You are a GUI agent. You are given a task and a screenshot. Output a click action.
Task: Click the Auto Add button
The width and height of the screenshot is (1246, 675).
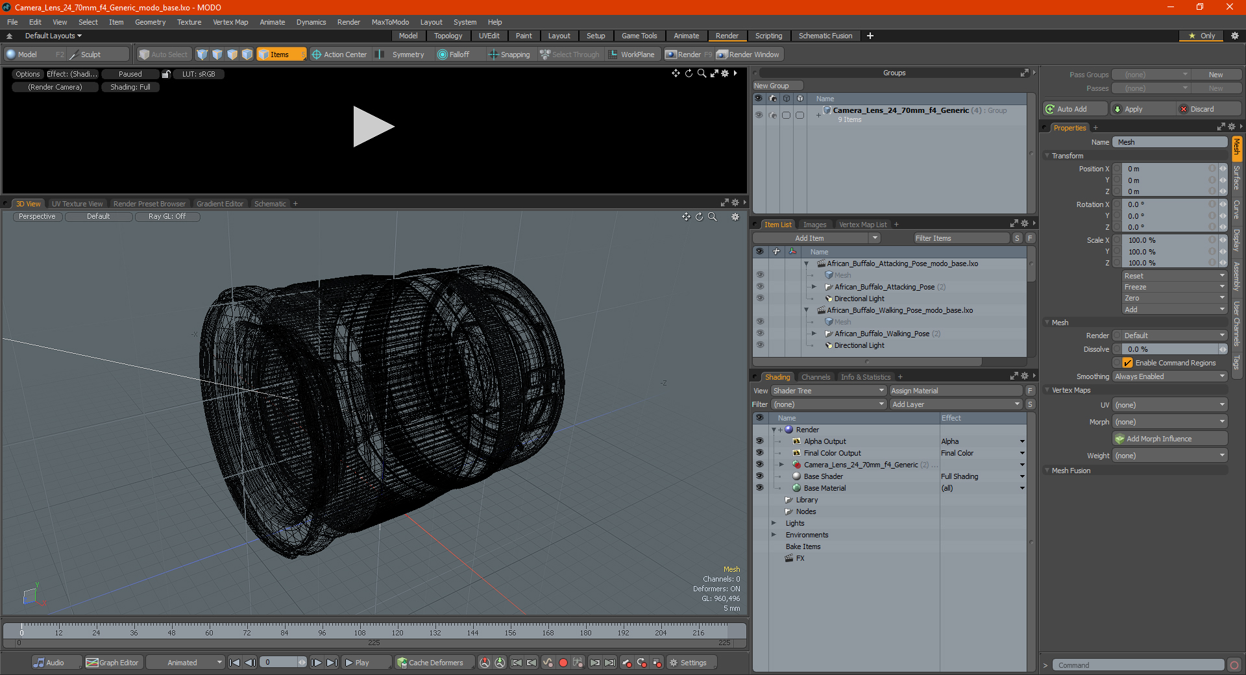[x=1075, y=109]
